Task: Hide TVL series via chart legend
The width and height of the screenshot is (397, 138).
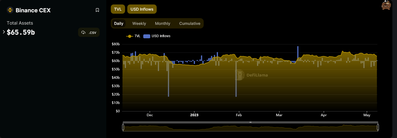Action: pyautogui.click(x=133, y=36)
